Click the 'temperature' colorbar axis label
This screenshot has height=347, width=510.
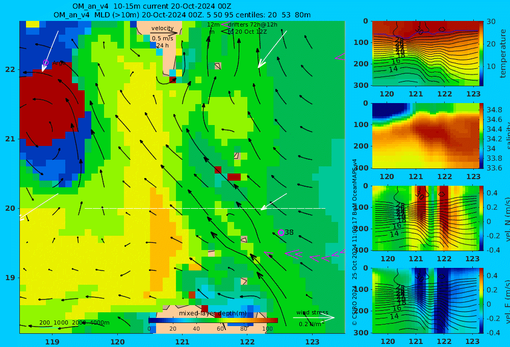tap(503, 54)
